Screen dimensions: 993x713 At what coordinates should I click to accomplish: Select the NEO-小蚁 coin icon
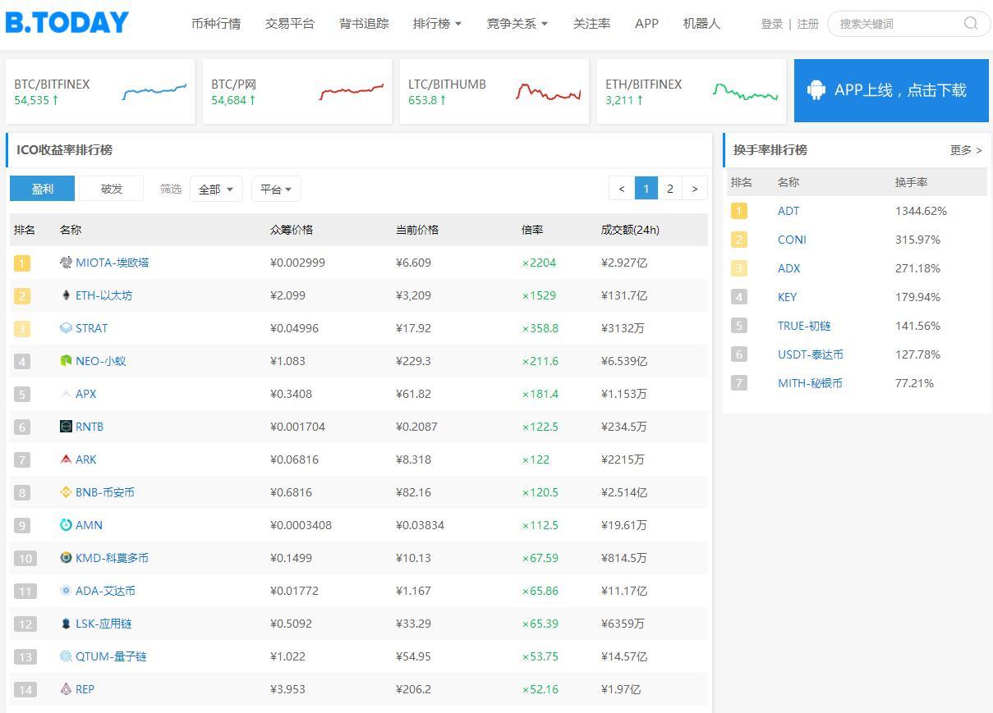click(x=66, y=361)
